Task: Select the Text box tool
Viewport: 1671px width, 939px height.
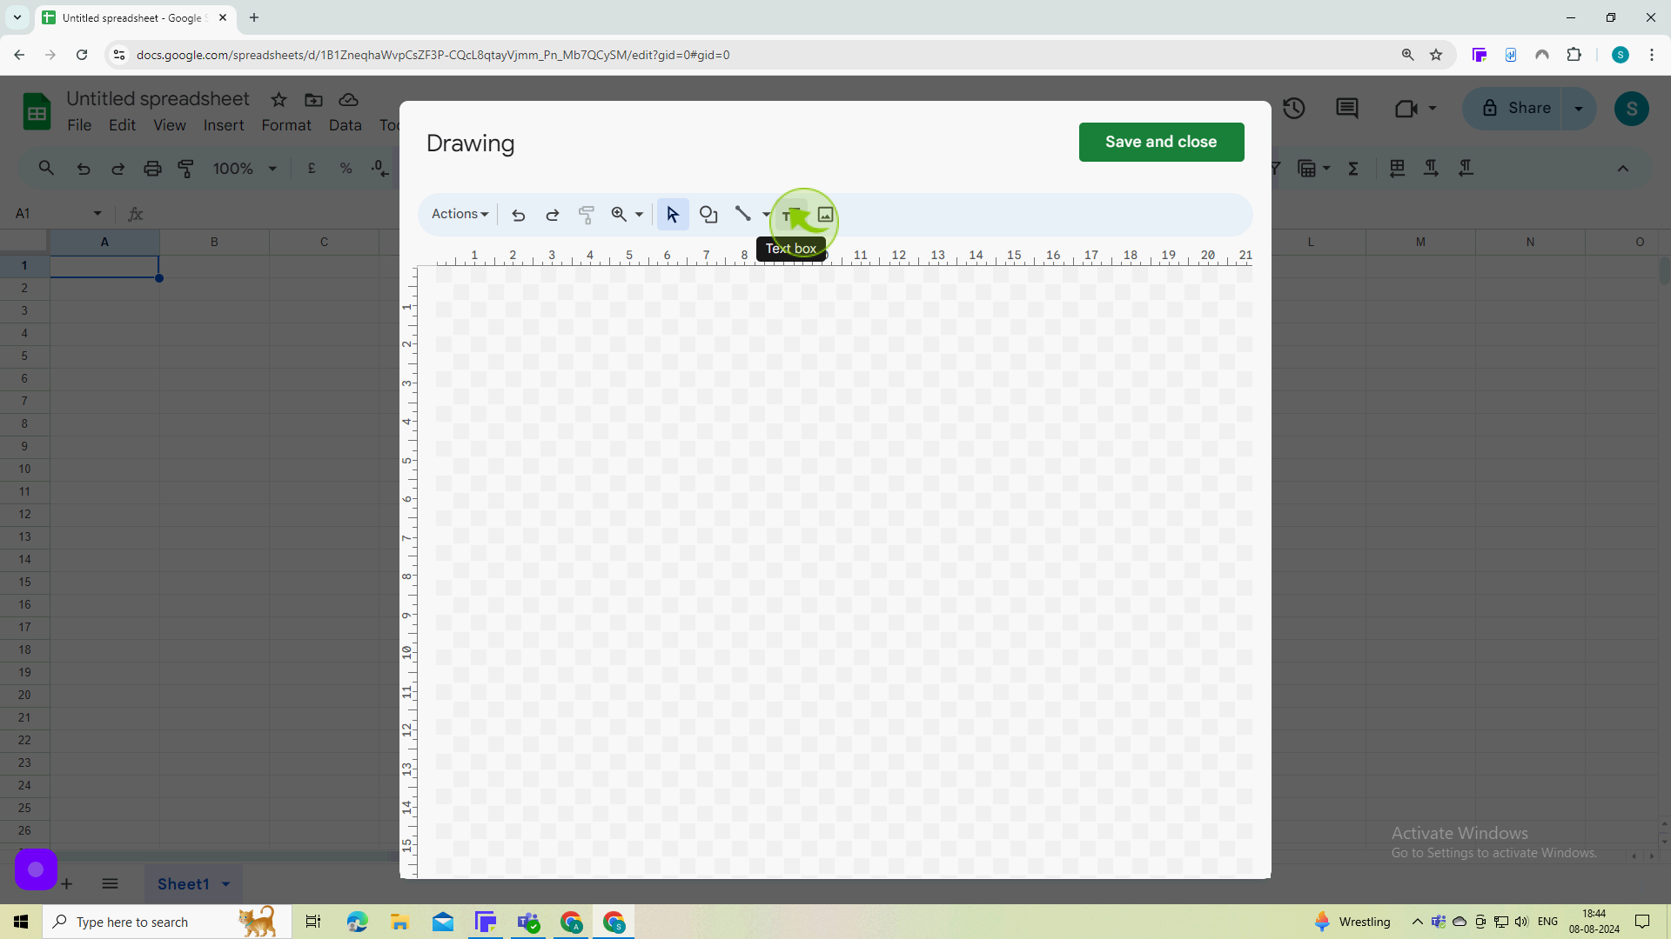Action: pyautogui.click(x=792, y=215)
